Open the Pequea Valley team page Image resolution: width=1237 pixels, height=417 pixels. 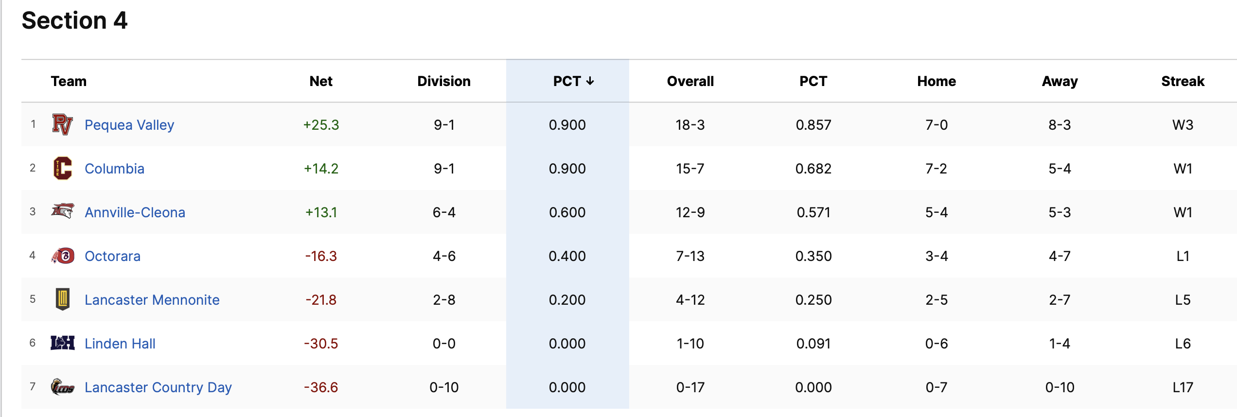coord(129,125)
